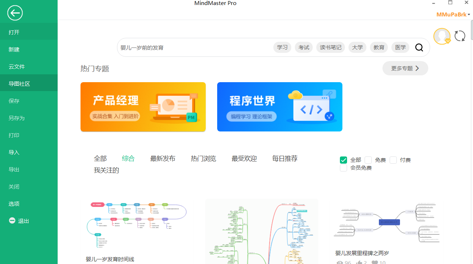Switch to the 热门浏览 tab

tap(204, 159)
